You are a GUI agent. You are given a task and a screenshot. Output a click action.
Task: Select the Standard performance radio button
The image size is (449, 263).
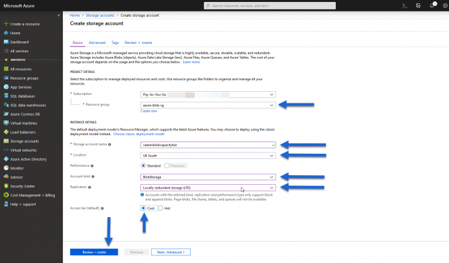(143, 165)
